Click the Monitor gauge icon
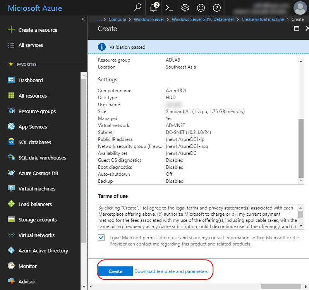 pyautogui.click(x=11, y=266)
